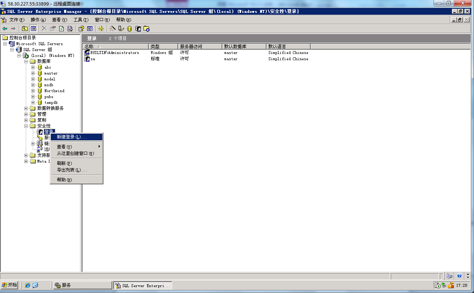Switch to the 服务 taskbar window

tap(82, 285)
